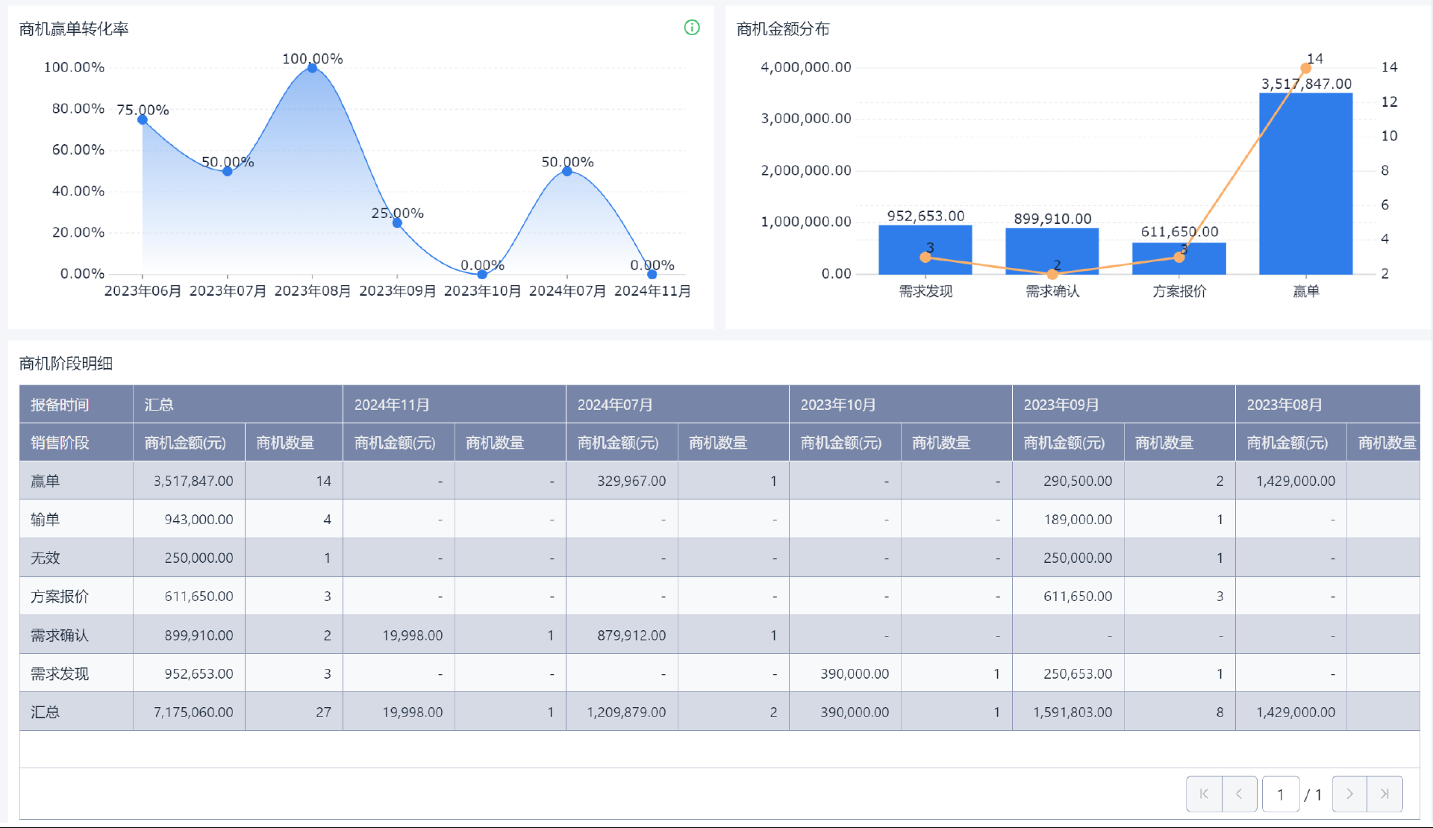
Task: Click the green info icon on the conversion chart
Action: (x=692, y=28)
